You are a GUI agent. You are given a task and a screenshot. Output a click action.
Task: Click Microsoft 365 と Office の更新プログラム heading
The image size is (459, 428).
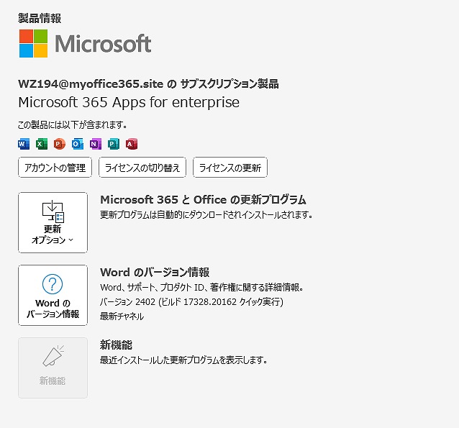(x=203, y=200)
